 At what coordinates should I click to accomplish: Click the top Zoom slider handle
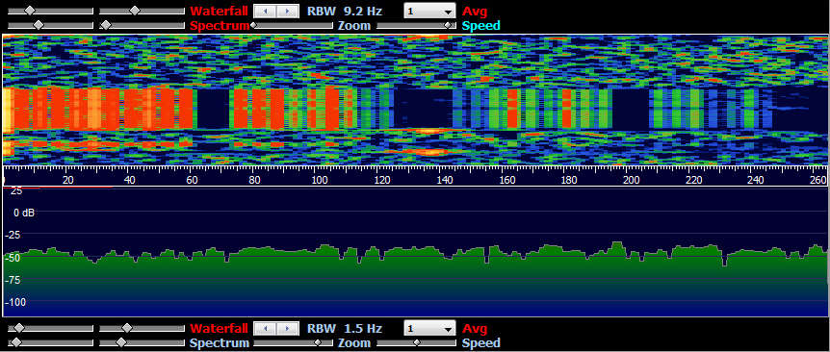point(252,25)
